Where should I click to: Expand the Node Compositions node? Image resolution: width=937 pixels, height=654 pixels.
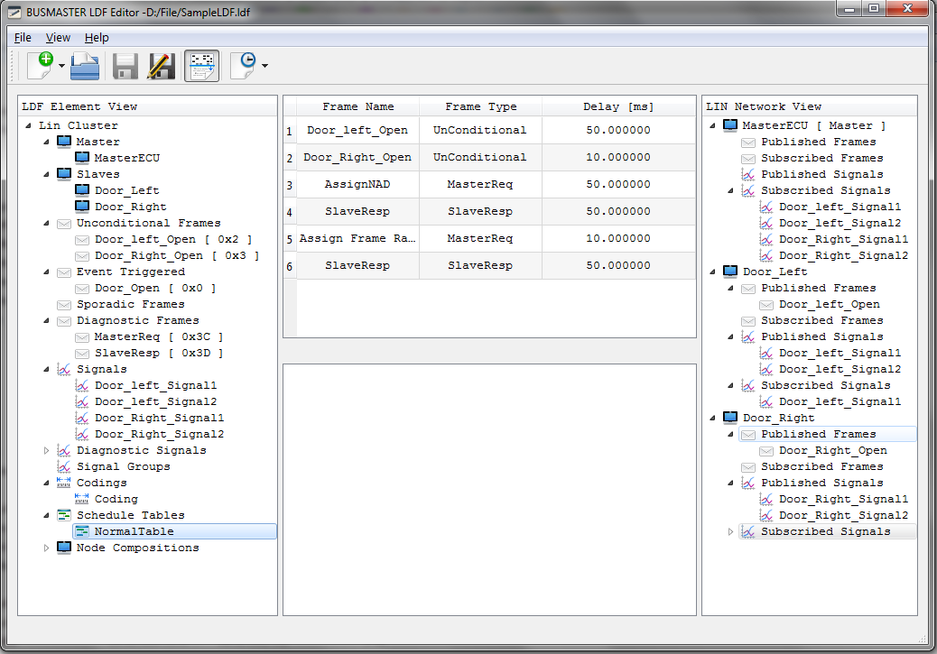point(47,548)
